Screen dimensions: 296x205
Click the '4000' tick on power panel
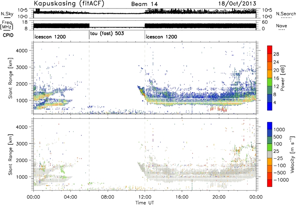coord(22,51)
